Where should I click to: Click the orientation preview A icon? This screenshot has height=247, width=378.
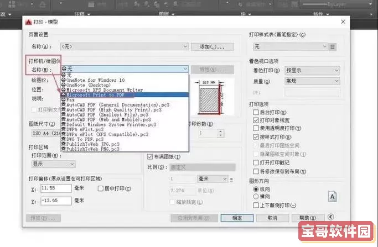[333, 197]
